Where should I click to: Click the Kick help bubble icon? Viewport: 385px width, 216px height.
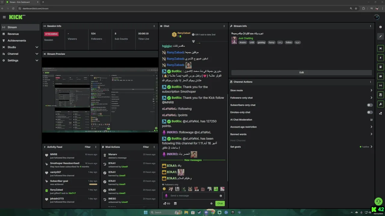[378, 201]
